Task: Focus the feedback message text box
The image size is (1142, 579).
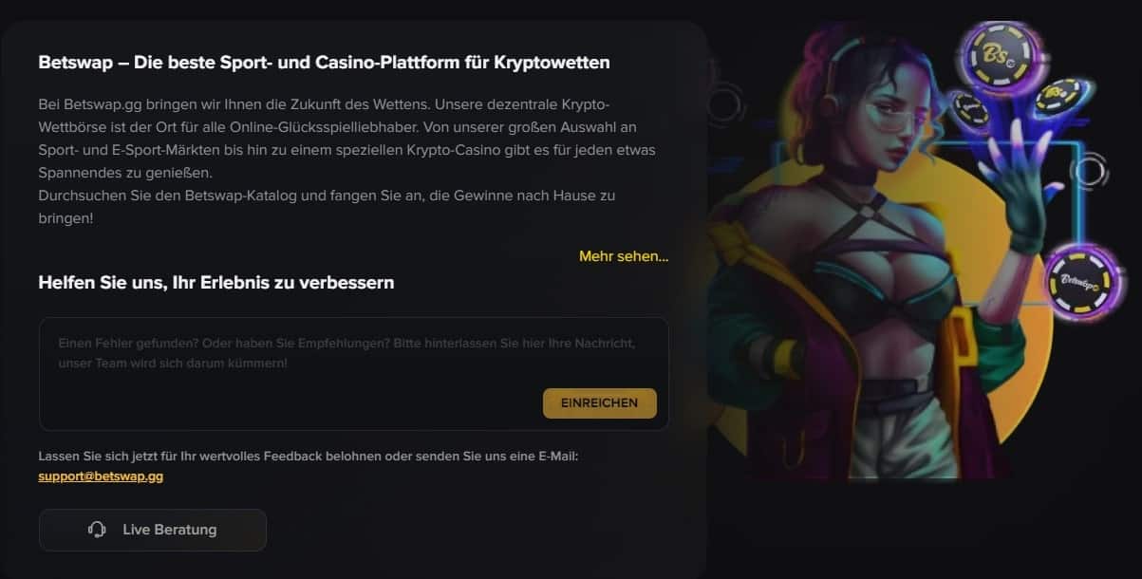Action: pos(354,374)
